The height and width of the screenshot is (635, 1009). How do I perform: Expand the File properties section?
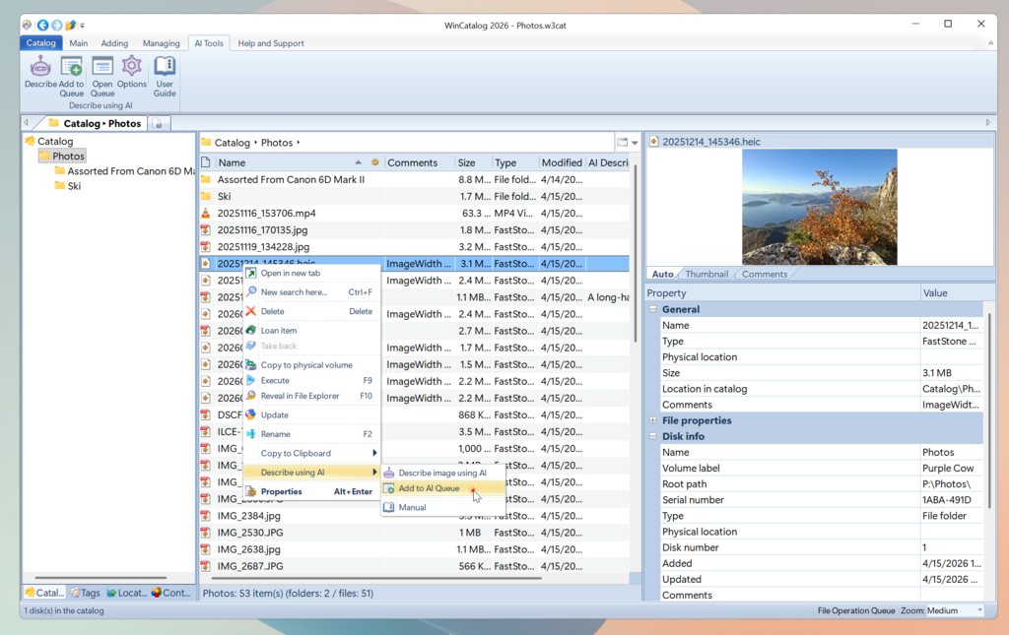tap(652, 420)
